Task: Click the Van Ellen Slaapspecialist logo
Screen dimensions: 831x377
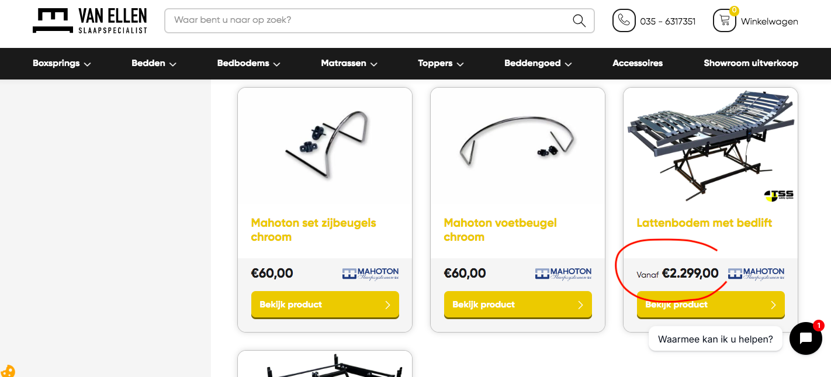Action: point(90,20)
